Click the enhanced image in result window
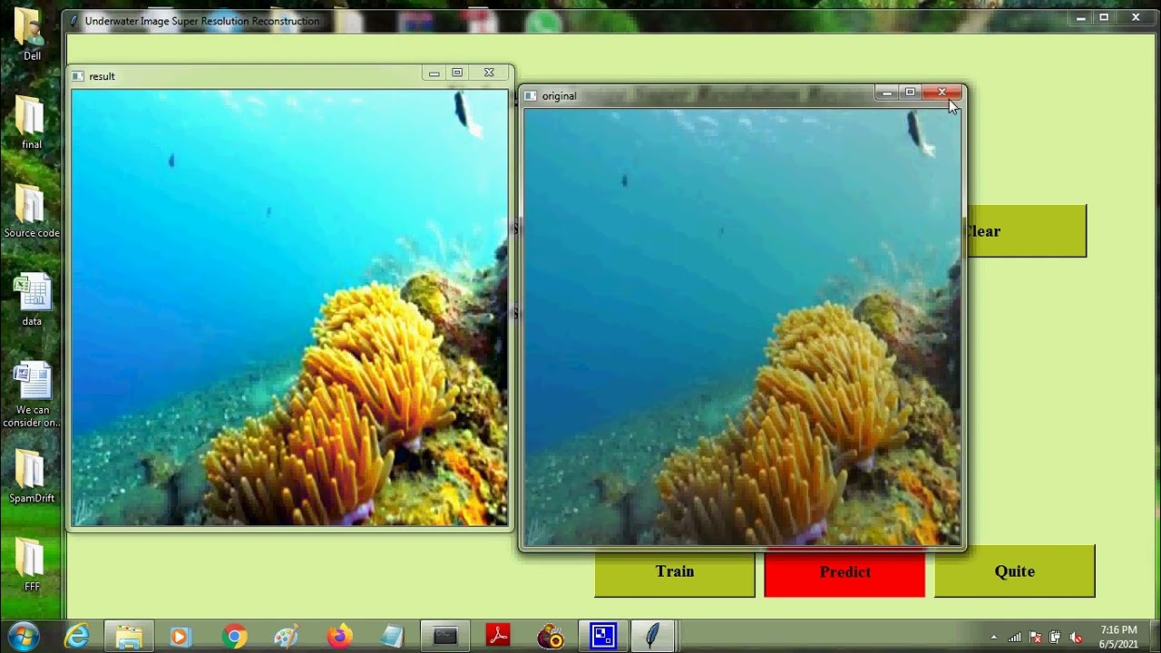This screenshot has height=653, width=1161. 290,307
